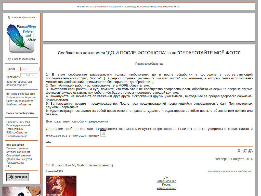The width and height of the screenshot is (261, 196).
Task: Click the дневники logo button in sidebar
Action: click(17, 177)
